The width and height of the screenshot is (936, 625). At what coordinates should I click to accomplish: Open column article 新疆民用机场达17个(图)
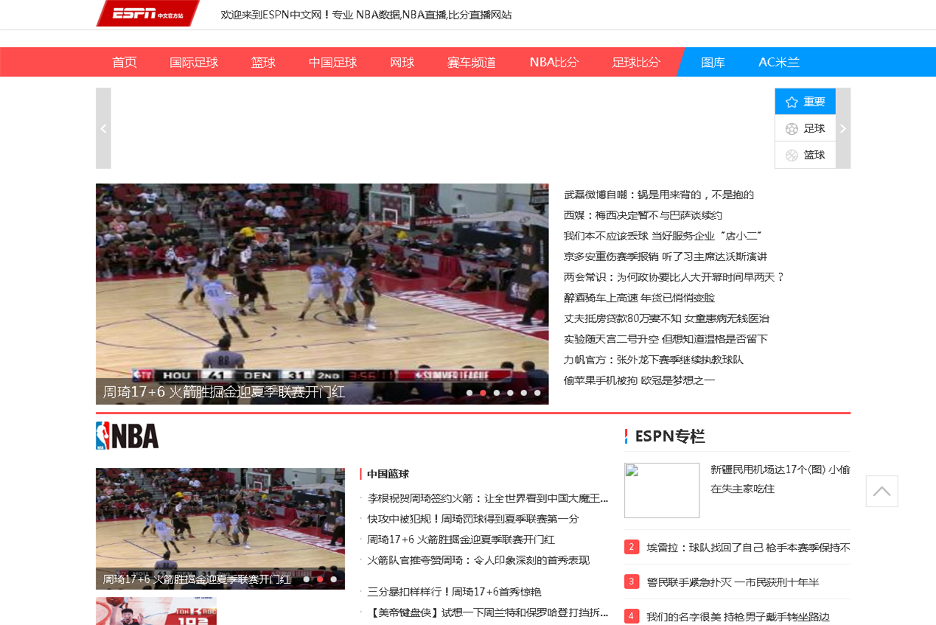(x=780, y=479)
